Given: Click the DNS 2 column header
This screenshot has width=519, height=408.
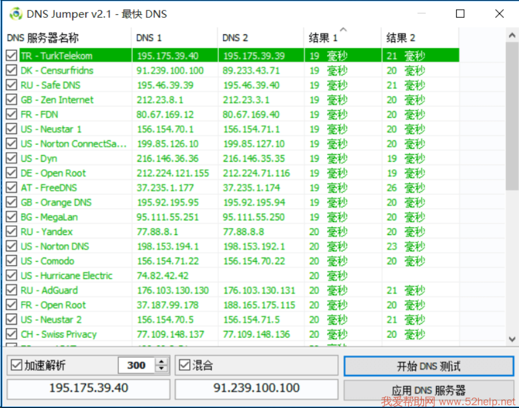Looking at the screenshot, I should click(x=261, y=38).
